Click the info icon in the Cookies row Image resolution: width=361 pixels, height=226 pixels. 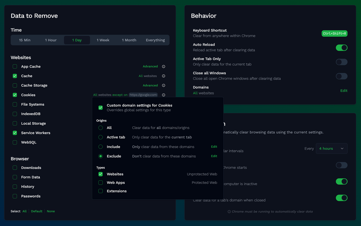click(164, 95)
